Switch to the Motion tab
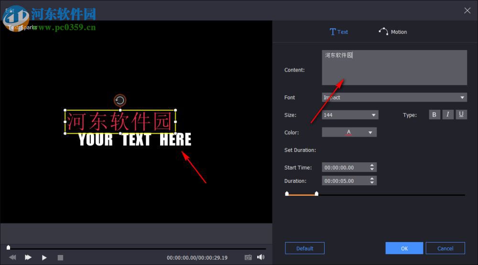This screenshot has width=478, height=265. (x=392, y=32)
